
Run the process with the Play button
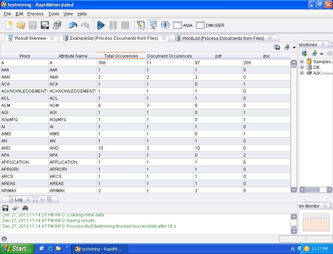pyautogui.click(x=101, y=25)
